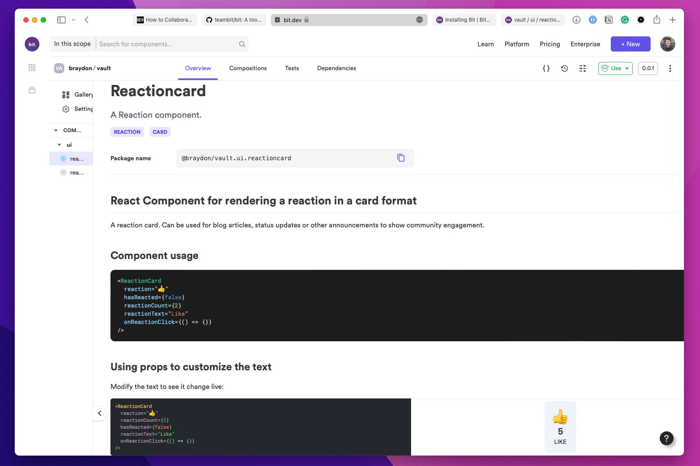Image resolution: width=700 pixels, height=466 pixels.
Task: Open the changelog list icon
Action: 583,68
